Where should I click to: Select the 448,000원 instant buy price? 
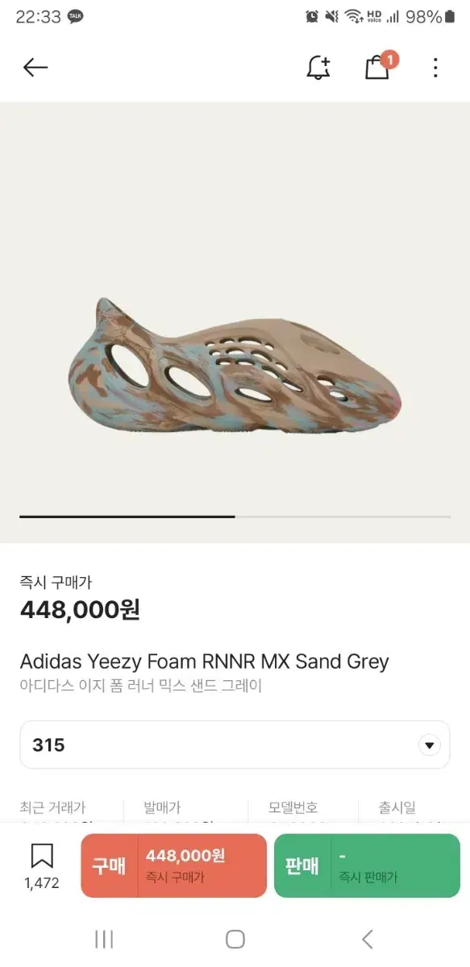tap(80, 611)
